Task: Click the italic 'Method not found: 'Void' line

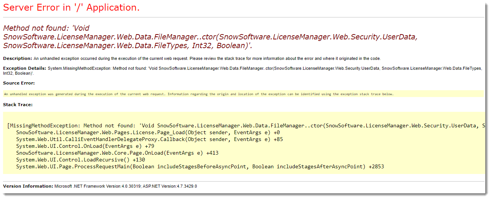Action: pyautogui.click(x=46, y=28)
